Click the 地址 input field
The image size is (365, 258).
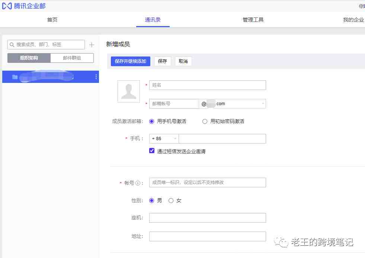point(207,236)
